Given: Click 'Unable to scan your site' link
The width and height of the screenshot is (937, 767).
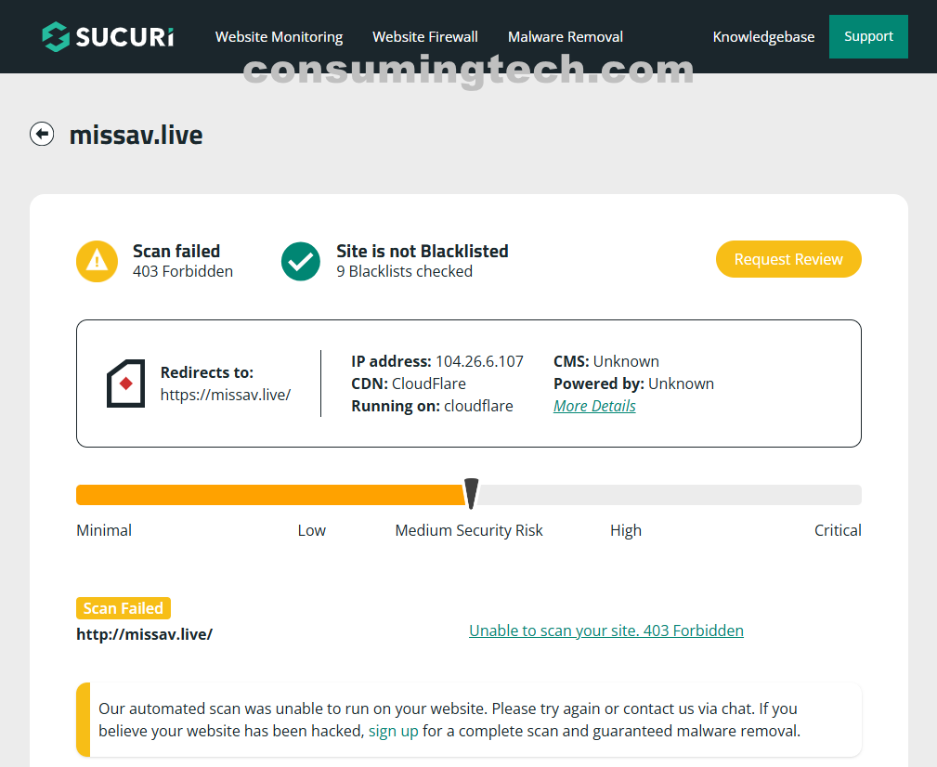Looking at the screenshot, I should 605,630.
